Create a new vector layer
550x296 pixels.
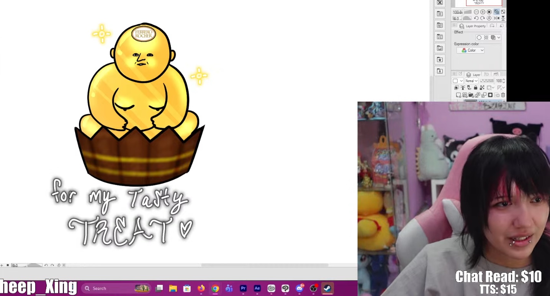tap(465, 95)
